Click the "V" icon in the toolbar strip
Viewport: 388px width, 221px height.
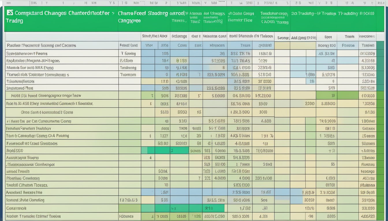click(x=206, y=3)
